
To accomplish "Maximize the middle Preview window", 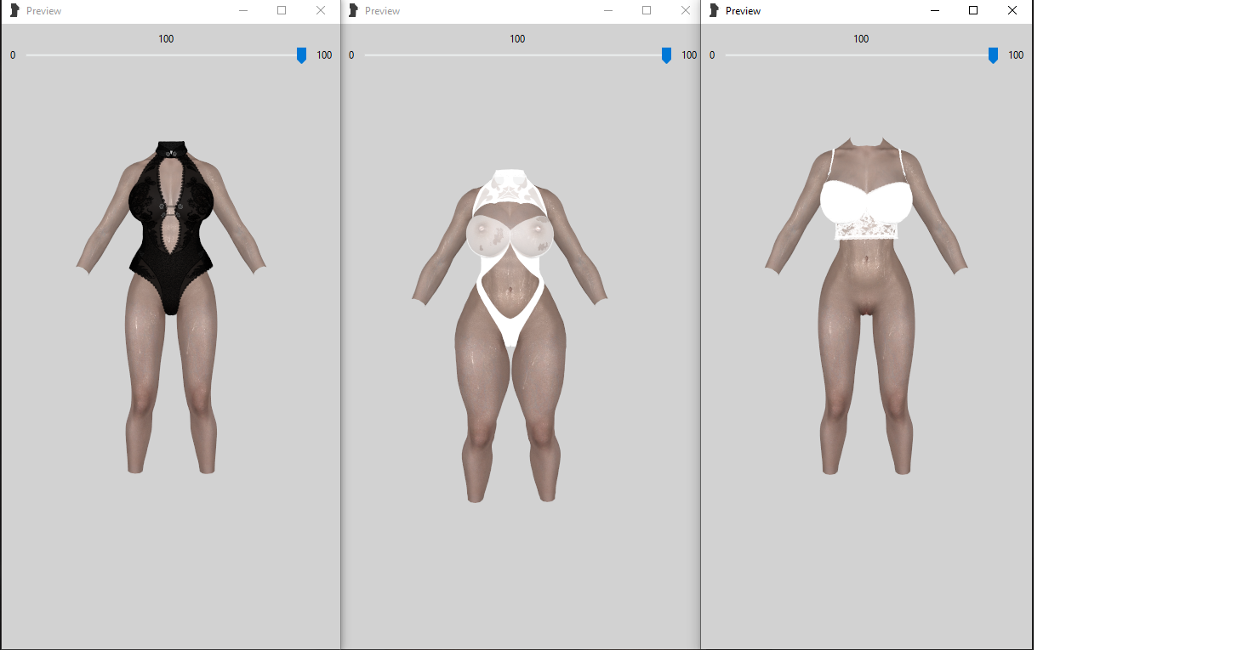I will coord(647,11).
